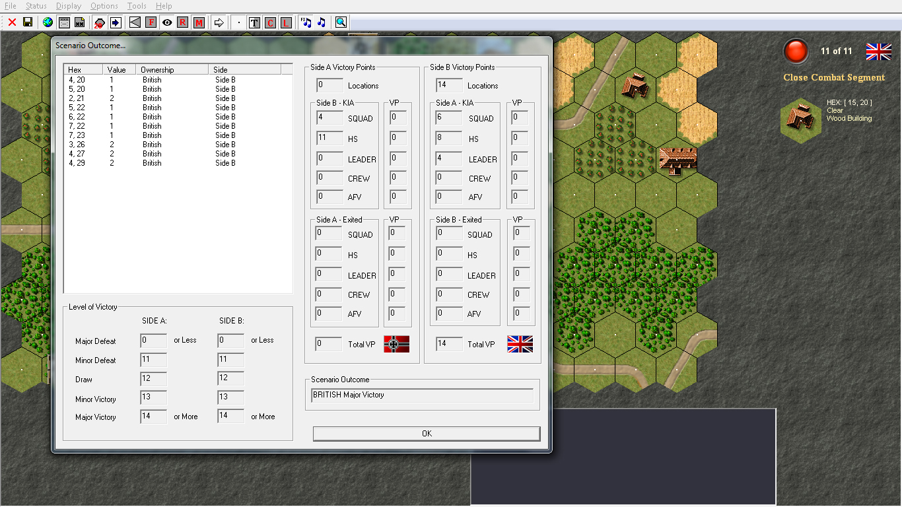The width and height of the screenshot is (902, 507).
Task: Select the row for hex 4, 20
Action: (x=178, y=80)
